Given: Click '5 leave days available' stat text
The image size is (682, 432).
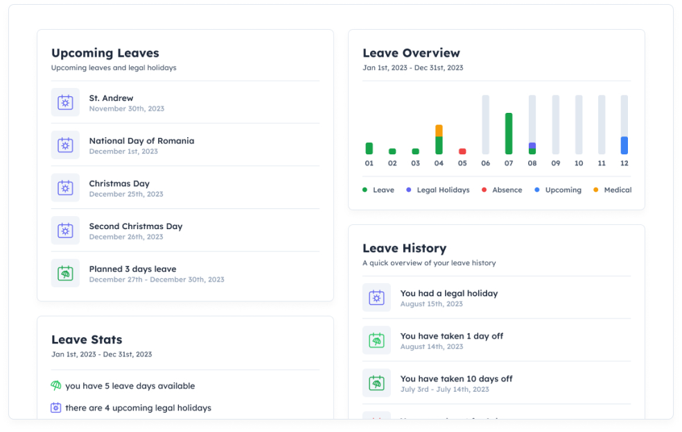Looking at the screenshot, I should tap(130, 386).
